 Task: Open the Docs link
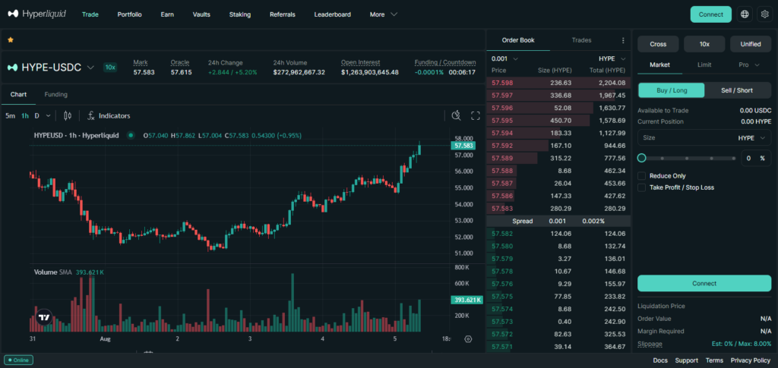click(x=660, y=360)
